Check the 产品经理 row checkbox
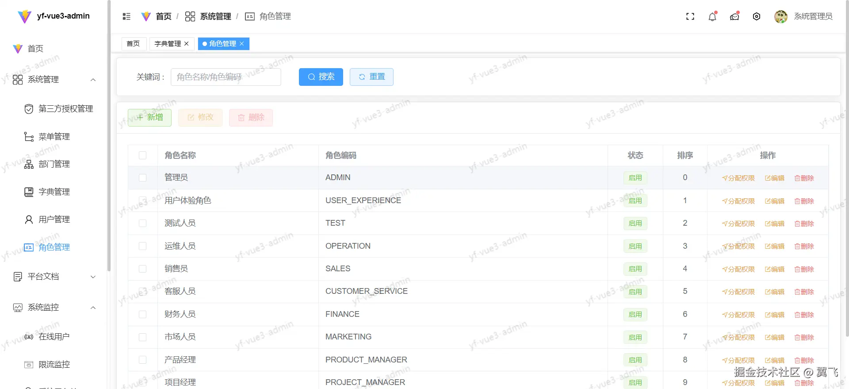 click(x=142, y=360)
